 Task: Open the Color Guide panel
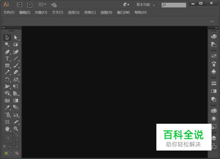[214, 44]
